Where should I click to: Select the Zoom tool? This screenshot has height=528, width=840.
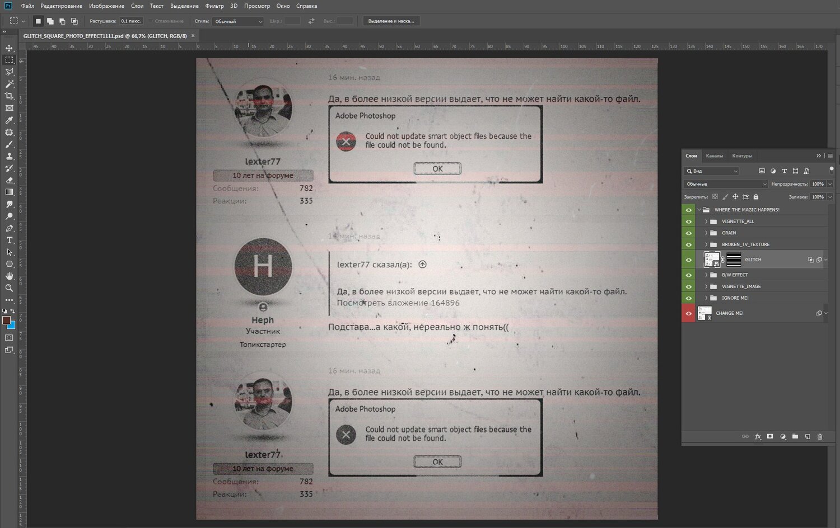[10, 288]
